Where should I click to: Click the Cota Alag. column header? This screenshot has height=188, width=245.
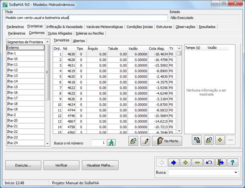tap(158, 48)
